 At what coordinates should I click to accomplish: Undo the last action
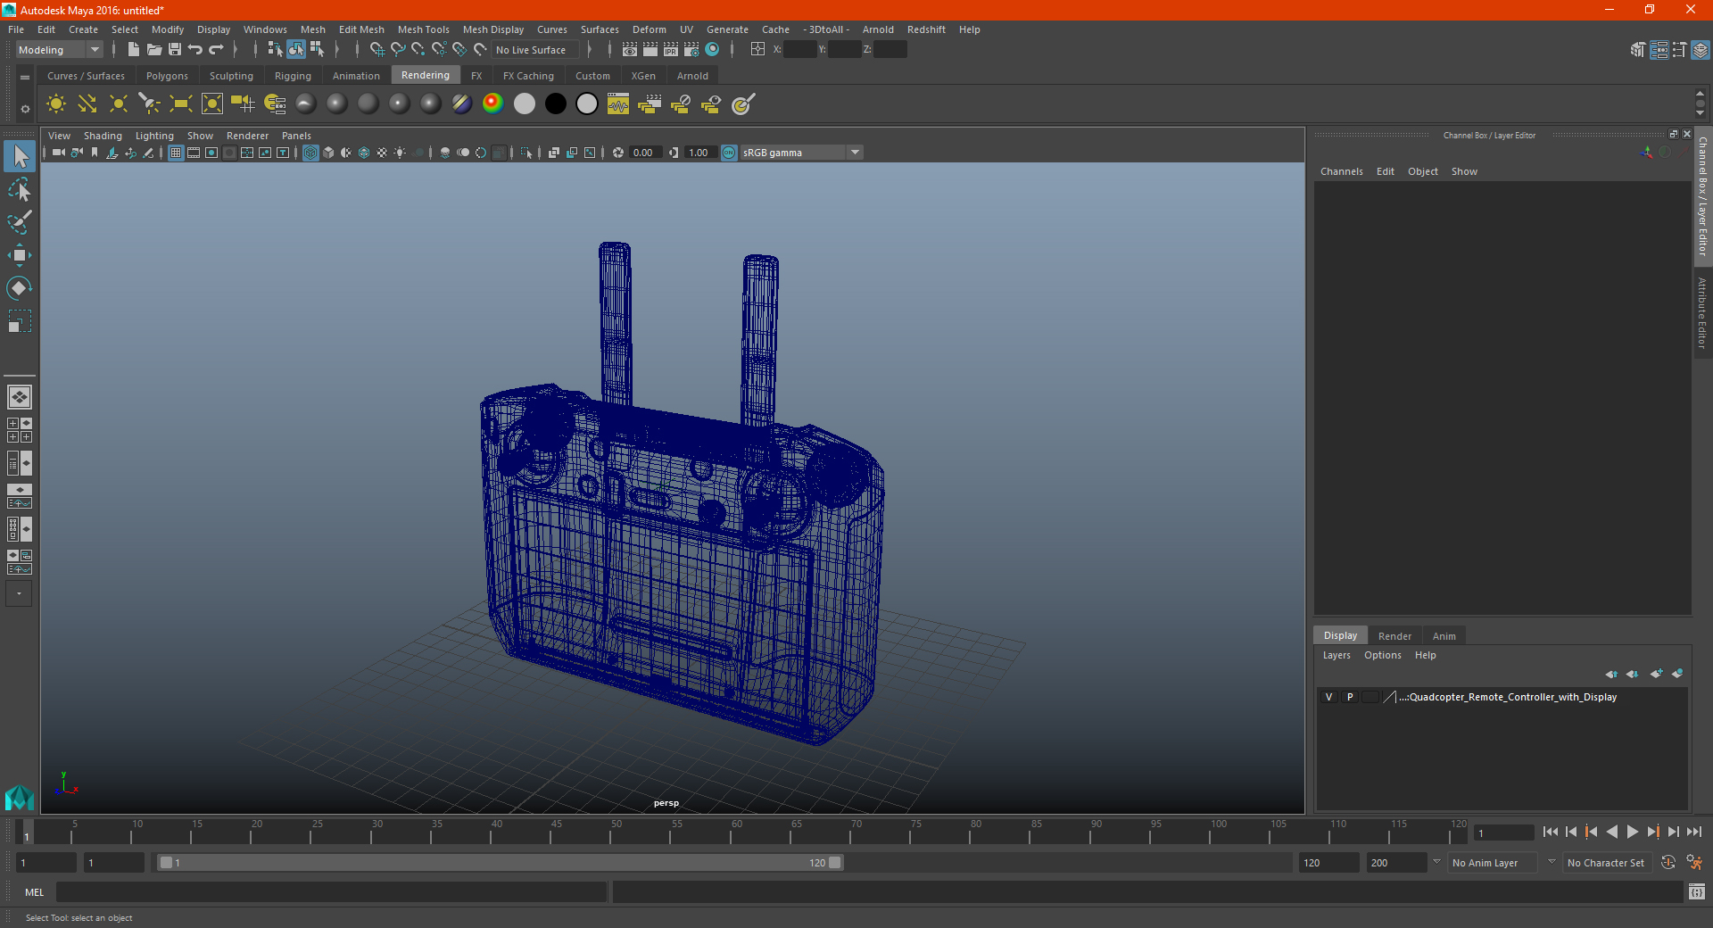pyautogui.click(x=195, y=50)
